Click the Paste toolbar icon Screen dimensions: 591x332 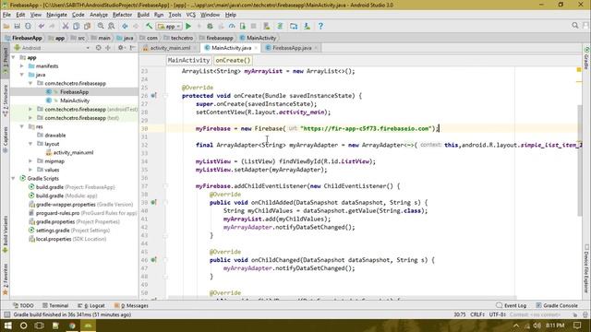coord(87,27)
